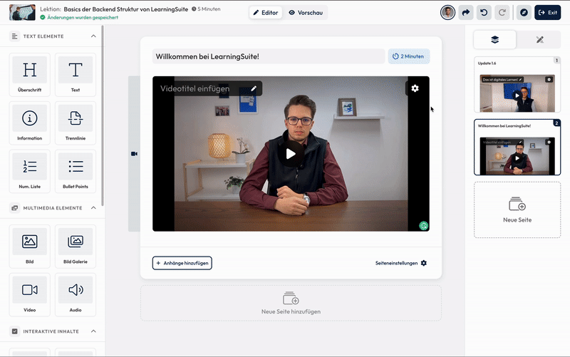This screenshot has width=570, height=357.
Task: Collapse the Multimedia Elemente section
Action: (x=93, y=208)
